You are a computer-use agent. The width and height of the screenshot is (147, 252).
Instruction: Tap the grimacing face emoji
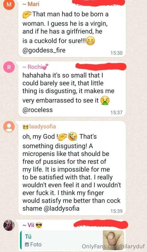coord(91,41)
